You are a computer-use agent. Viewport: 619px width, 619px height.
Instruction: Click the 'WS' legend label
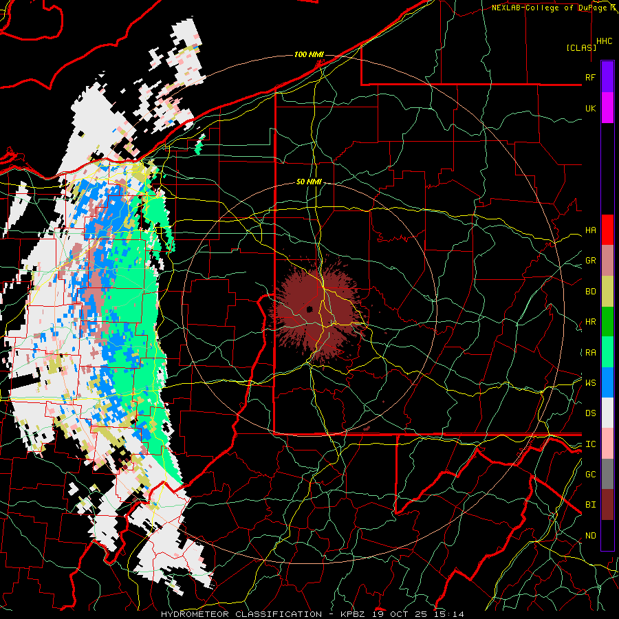[x=590, y=383]
